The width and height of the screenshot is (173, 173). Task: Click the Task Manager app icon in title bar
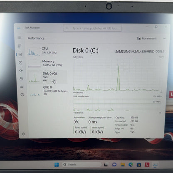[x=19, y=28]
